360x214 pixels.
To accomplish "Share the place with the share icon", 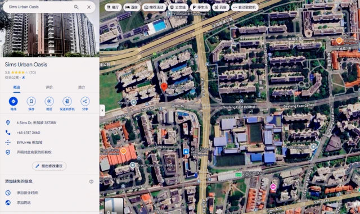I will (x=85, y=101).
